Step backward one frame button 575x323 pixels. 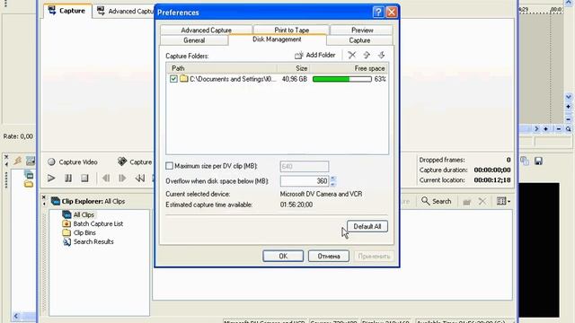coord(106,178)
